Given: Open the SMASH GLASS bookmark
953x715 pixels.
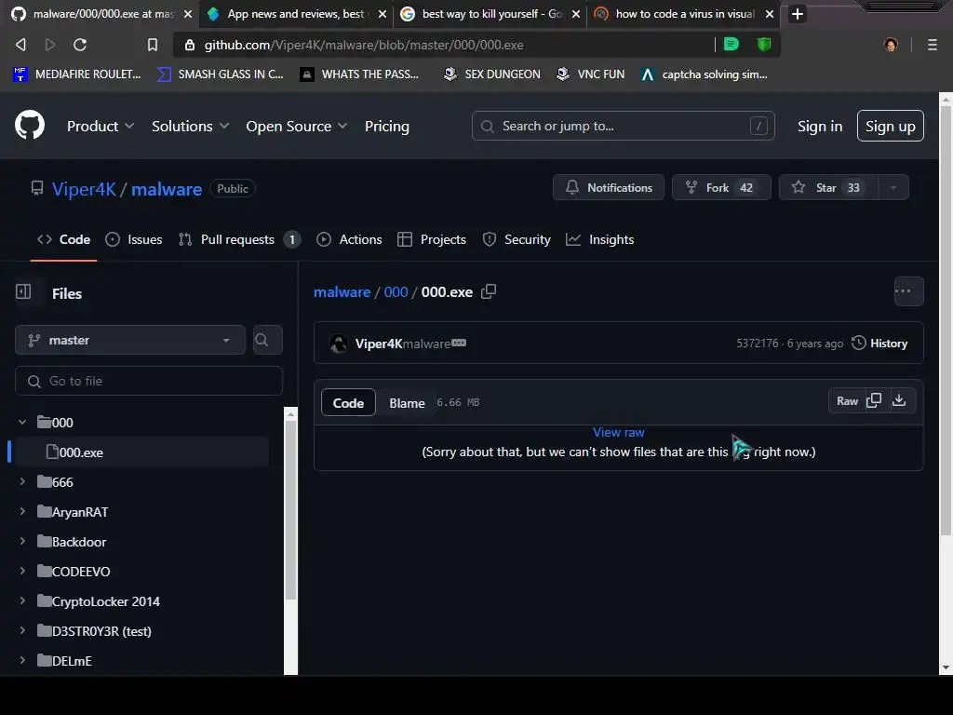Looking at the screenshot, I should tap(220, 74).
